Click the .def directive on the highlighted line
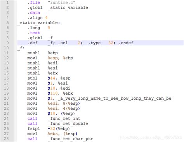 33,43
